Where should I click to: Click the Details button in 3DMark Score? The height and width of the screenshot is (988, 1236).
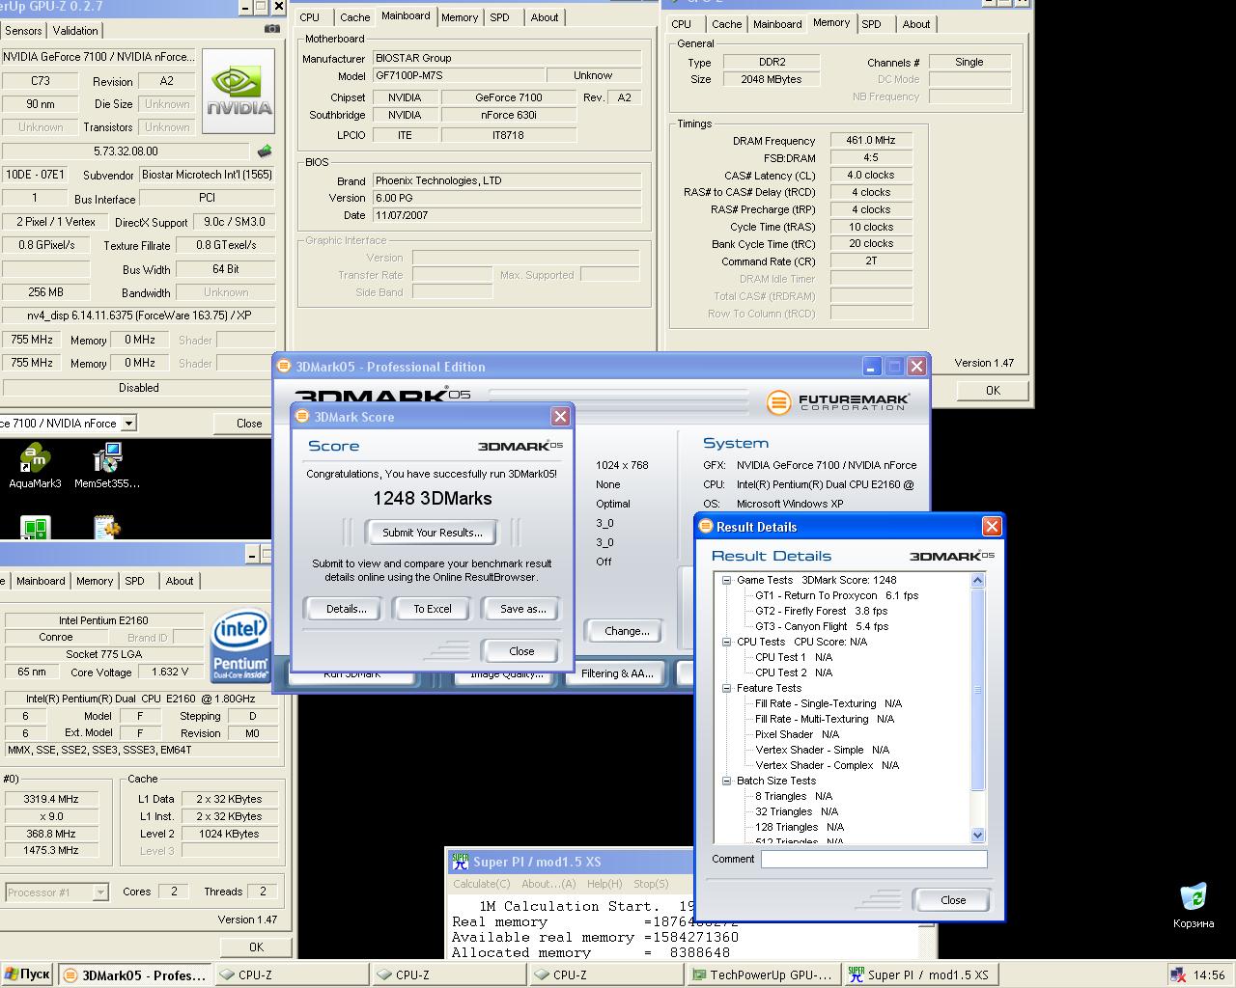(x=346, y=609)
